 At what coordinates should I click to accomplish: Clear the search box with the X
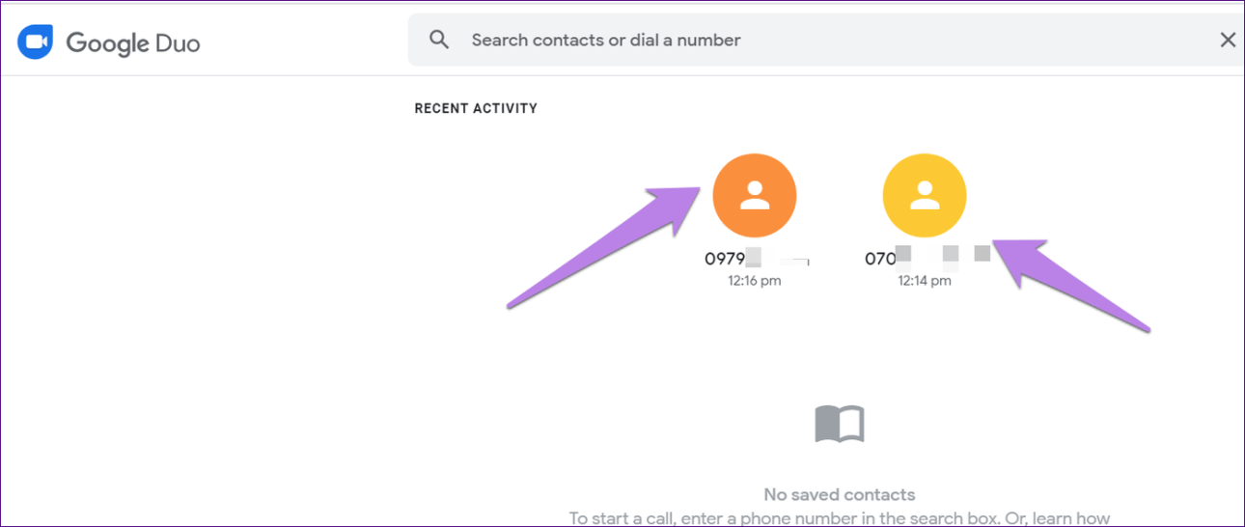tap(1228, 40)
